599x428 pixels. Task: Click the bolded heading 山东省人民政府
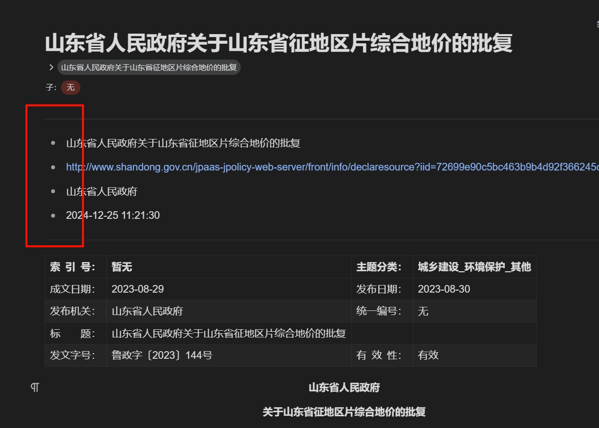(345, 387)
